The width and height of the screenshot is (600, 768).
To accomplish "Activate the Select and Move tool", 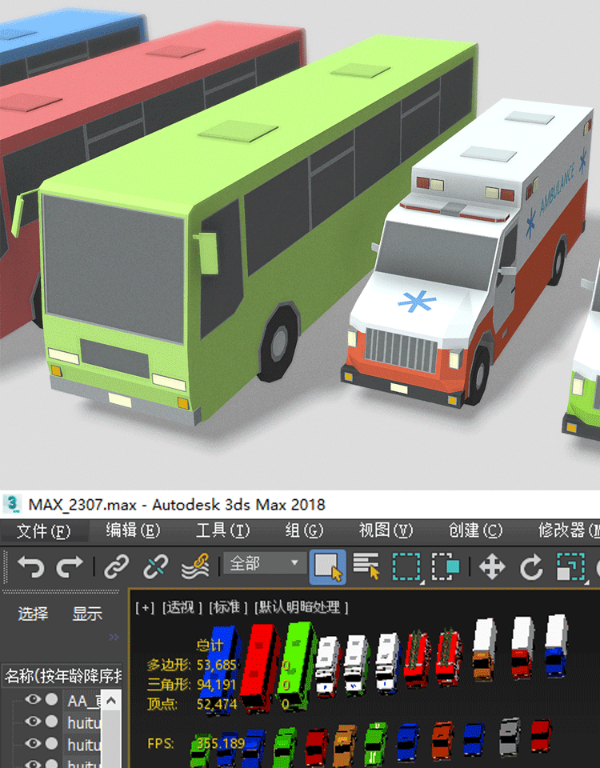I will pyautogui.click(x=491, y=567).
